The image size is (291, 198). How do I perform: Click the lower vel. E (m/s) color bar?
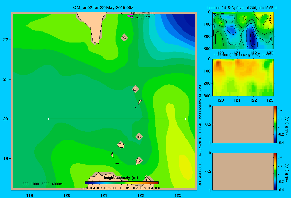[275, 172]
